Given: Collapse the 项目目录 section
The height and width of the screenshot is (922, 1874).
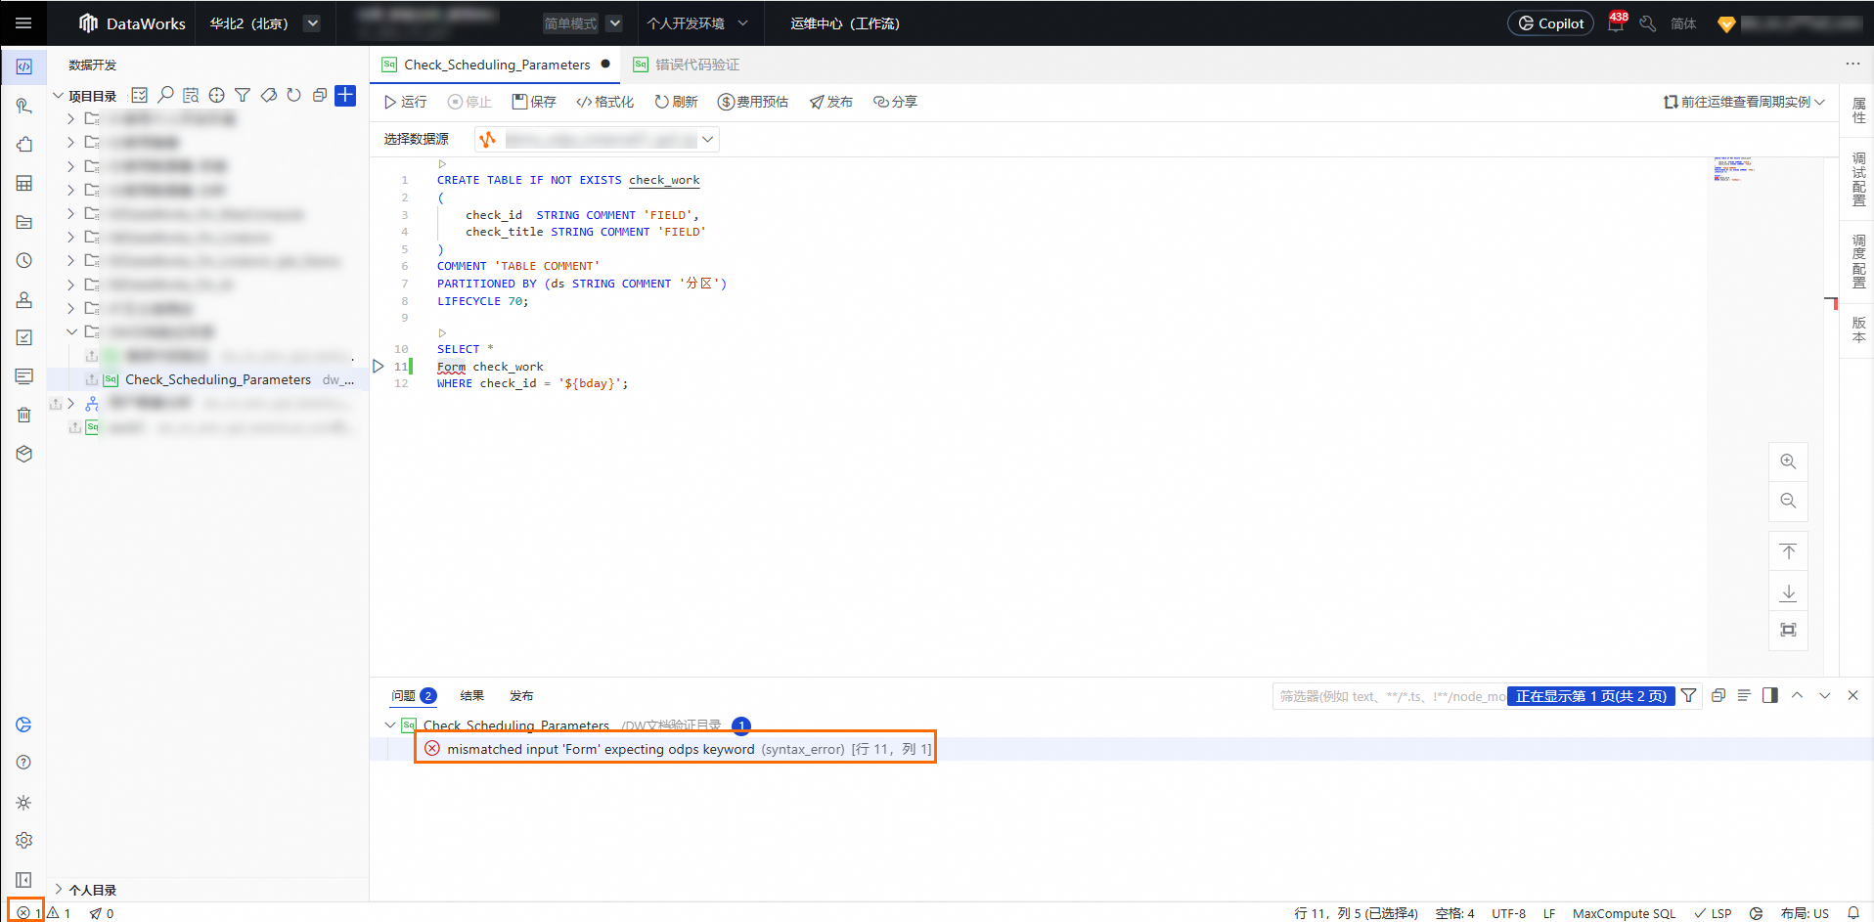Looking at the screenshot, I should 59,96.
